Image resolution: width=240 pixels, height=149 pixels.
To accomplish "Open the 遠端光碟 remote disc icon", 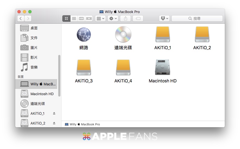I will [x=123, y=34].
